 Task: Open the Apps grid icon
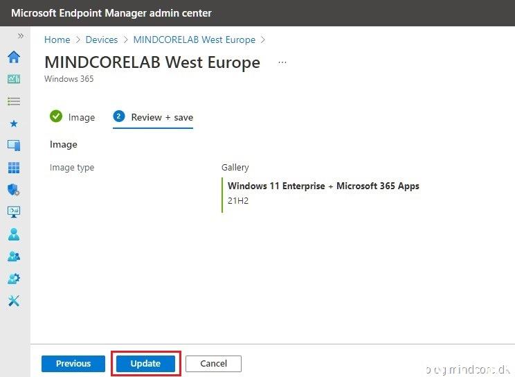[13, 168]
